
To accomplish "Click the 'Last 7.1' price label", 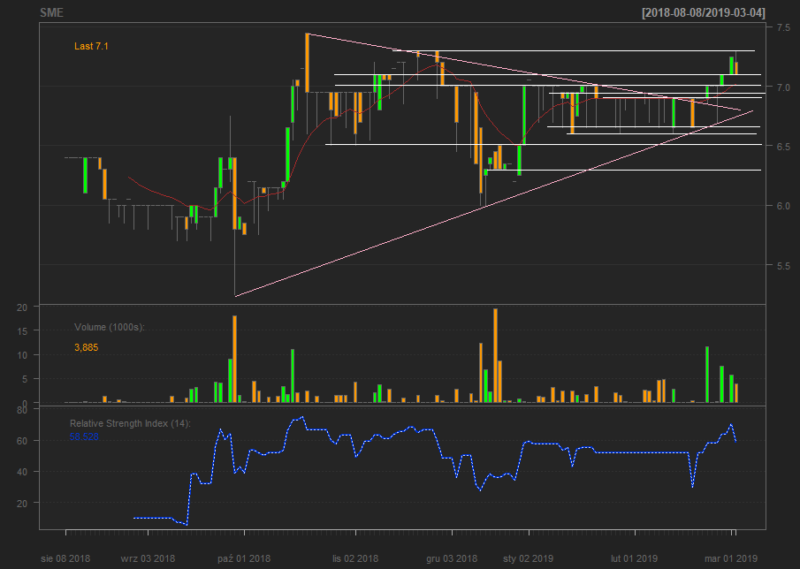I will tap(91, 47).
